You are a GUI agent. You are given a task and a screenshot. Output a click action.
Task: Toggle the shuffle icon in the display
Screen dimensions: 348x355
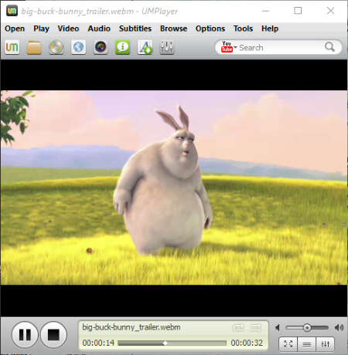click(255, 327)
